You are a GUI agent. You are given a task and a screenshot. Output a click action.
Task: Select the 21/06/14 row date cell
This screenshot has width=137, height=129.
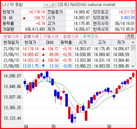point(11,49)
